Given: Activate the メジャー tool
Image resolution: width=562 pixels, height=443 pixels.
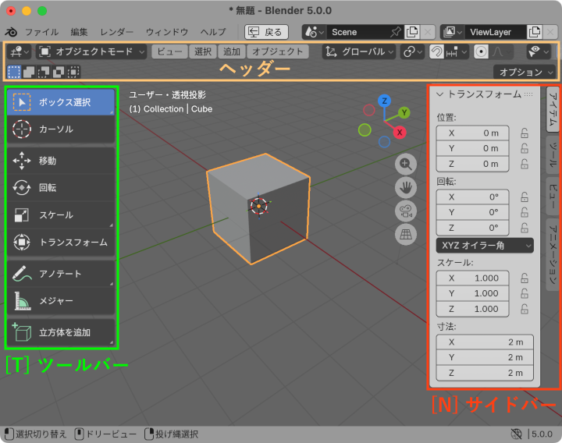Looking at the screenshot, I should [x=60, y=301].
